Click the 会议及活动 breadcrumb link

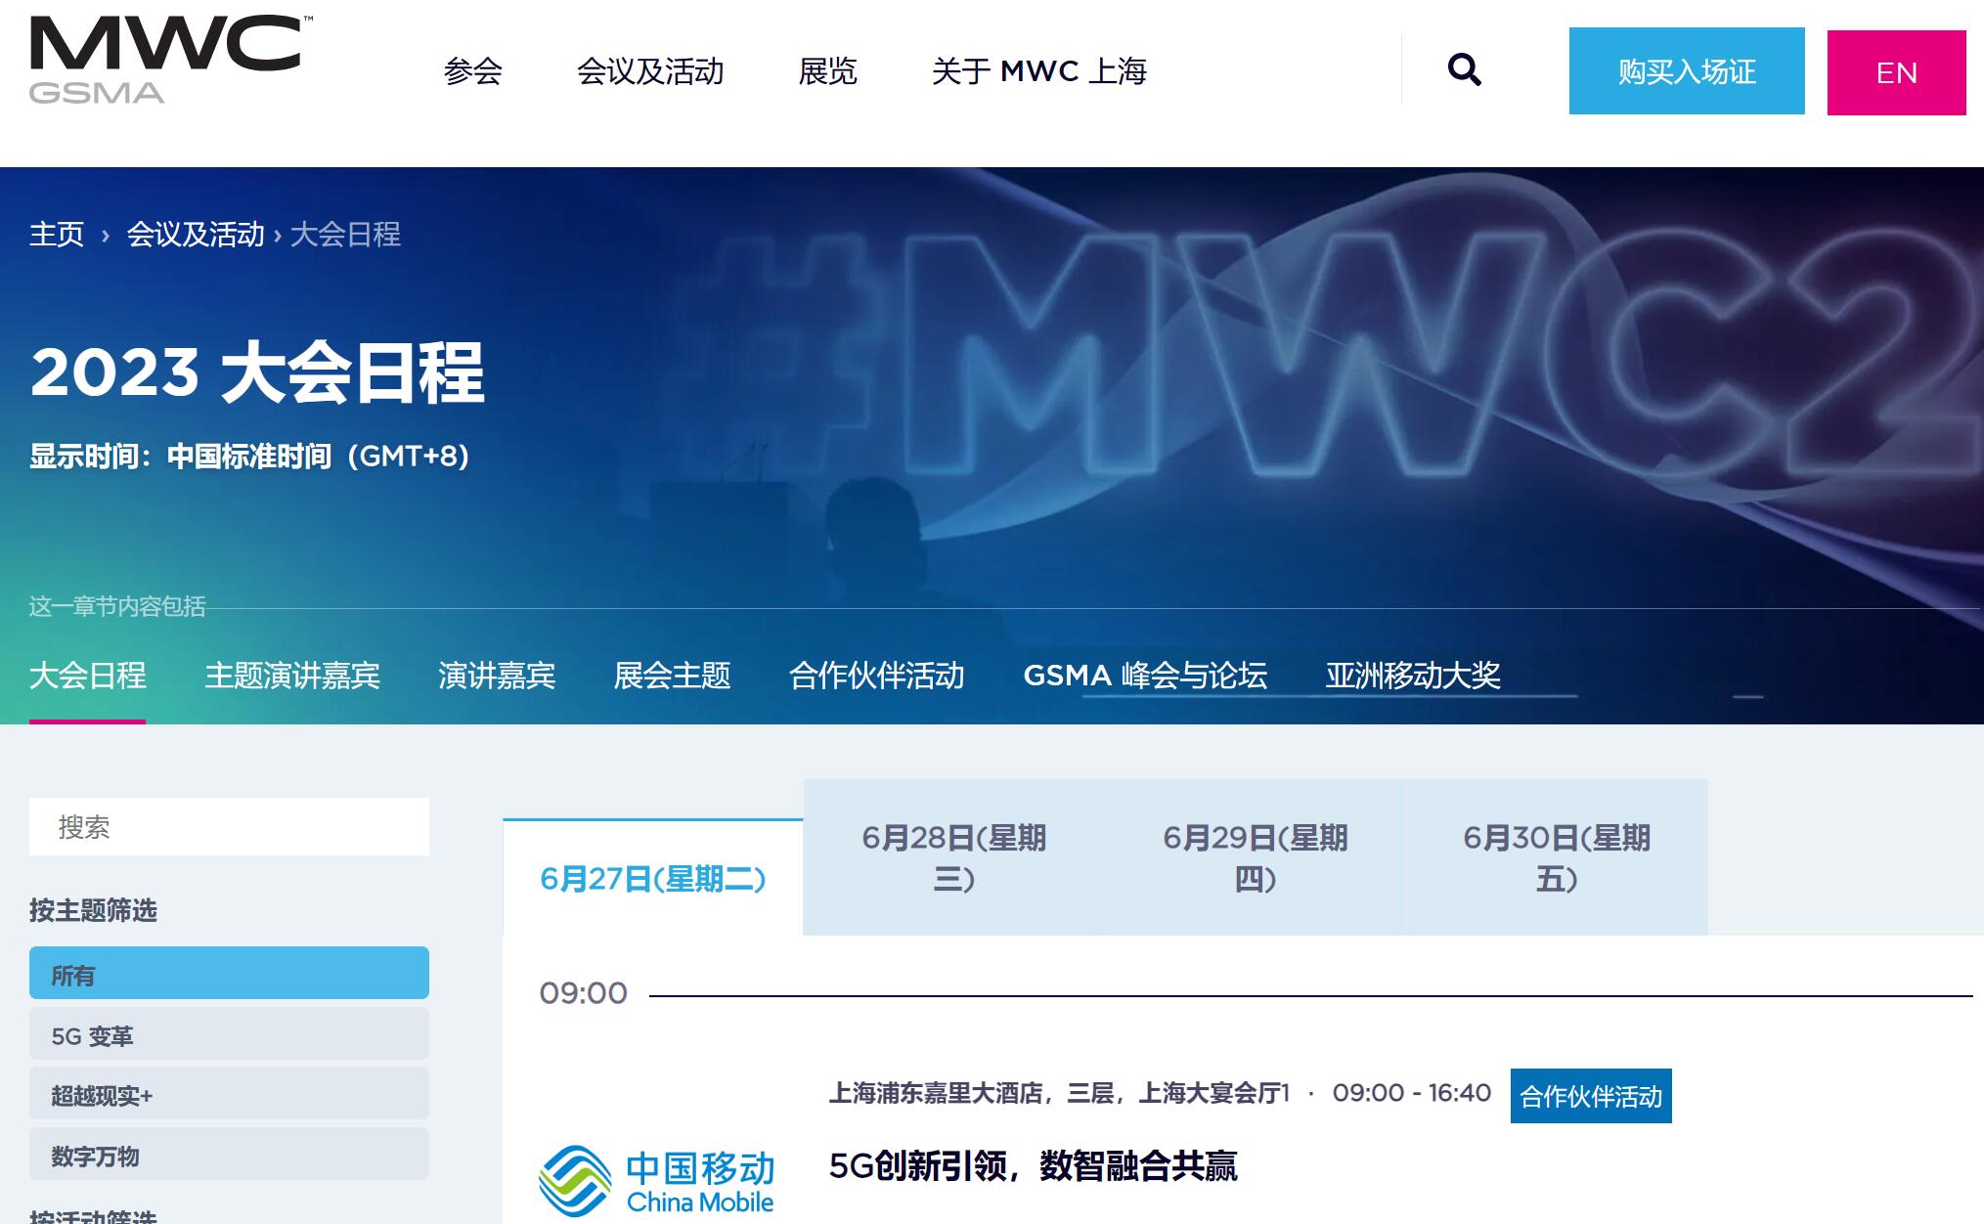pyautogui.click(x=196, y=235)
